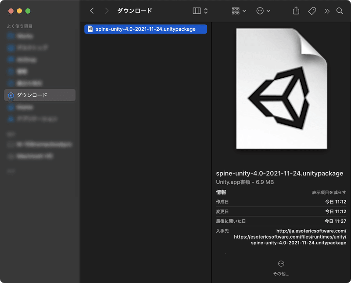Click the download icon beside ダウンロード
Image resolution: width=351 pixels, height=283 pixels.
pos(11,95)
